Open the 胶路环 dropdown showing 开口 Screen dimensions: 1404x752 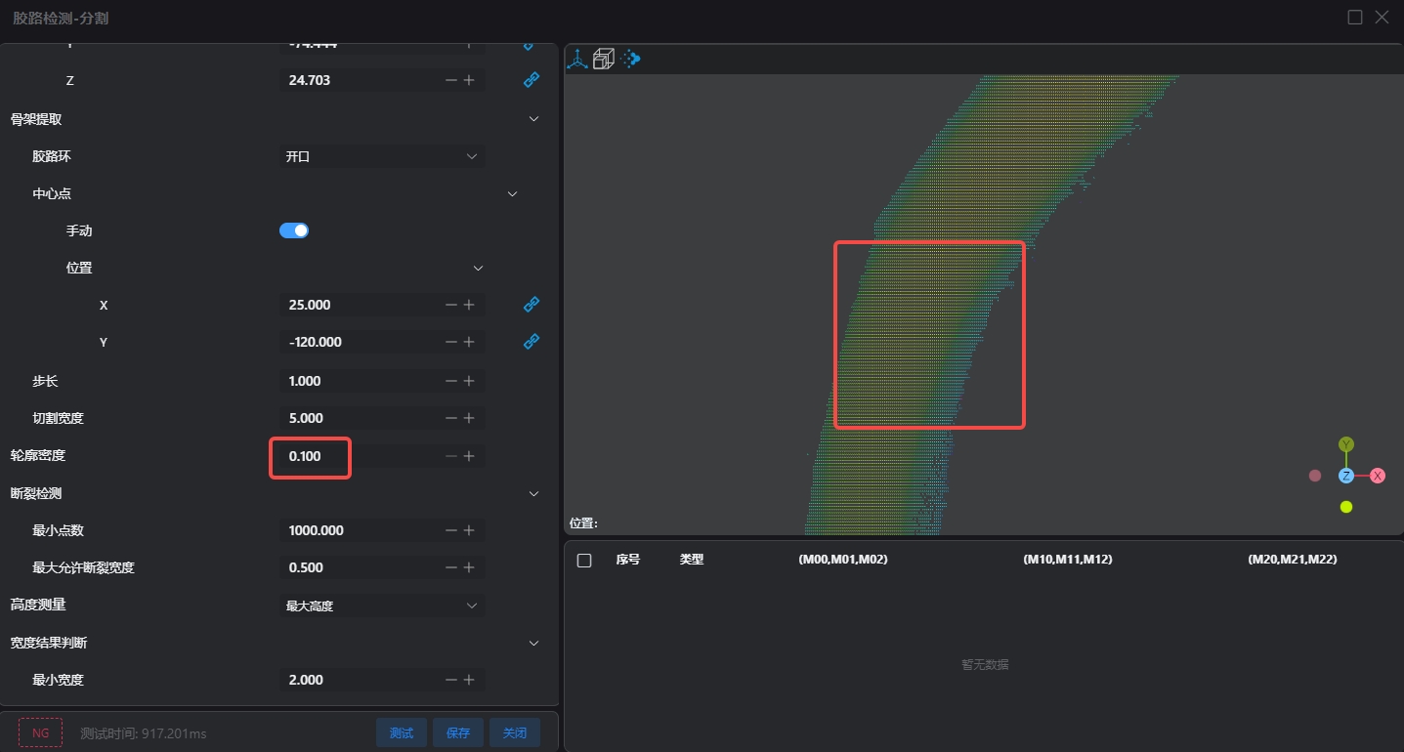tap(381, 156)
